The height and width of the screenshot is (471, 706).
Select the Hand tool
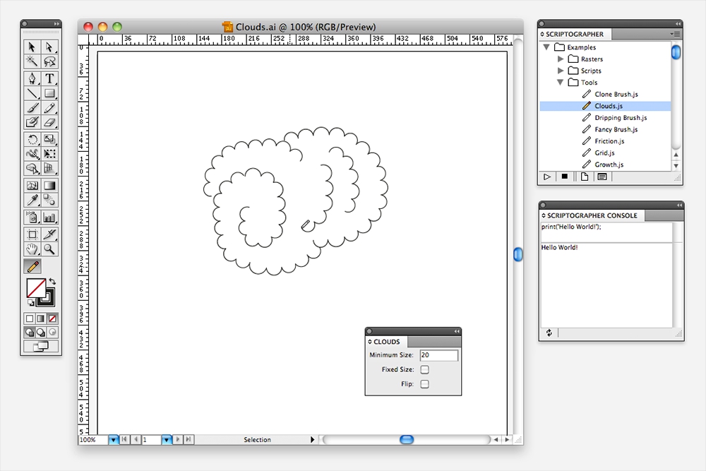click(32, 249)
